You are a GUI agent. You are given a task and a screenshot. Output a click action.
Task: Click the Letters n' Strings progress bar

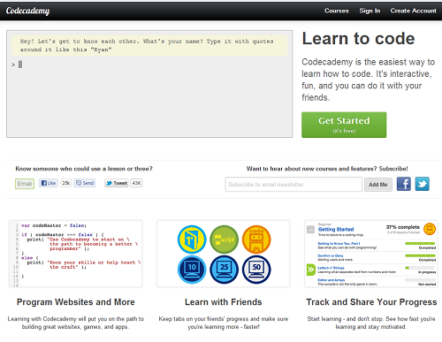420,268
